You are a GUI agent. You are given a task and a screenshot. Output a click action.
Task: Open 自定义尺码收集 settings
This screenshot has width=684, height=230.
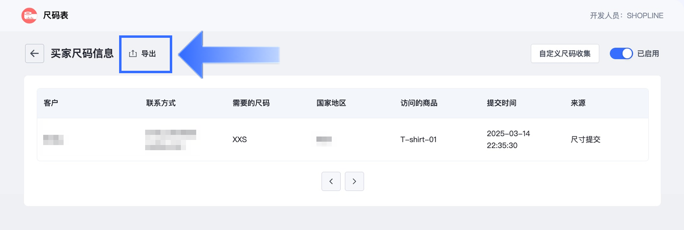[x=565, y=53]
